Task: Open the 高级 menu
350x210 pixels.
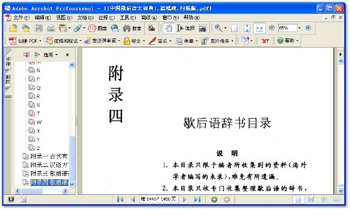Action: click(149, 17)
